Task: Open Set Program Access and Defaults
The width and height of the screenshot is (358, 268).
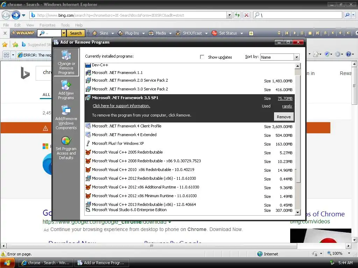Action: click(66, 148)
